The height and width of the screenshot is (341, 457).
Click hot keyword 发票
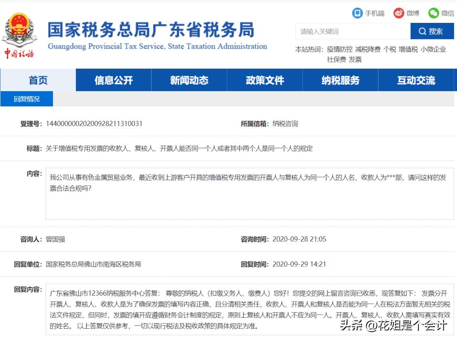[x=355, y=59]
